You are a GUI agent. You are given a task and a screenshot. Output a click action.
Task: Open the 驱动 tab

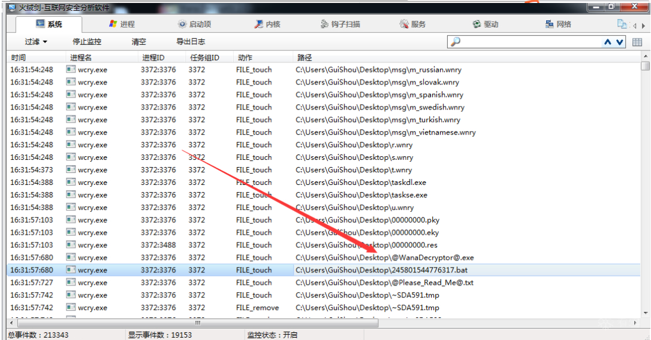pos(486,24)
